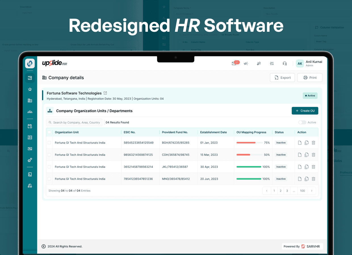Open the sliders adjustment icon in the header
The width and height of the screenshot is (352, 255).
272,63
